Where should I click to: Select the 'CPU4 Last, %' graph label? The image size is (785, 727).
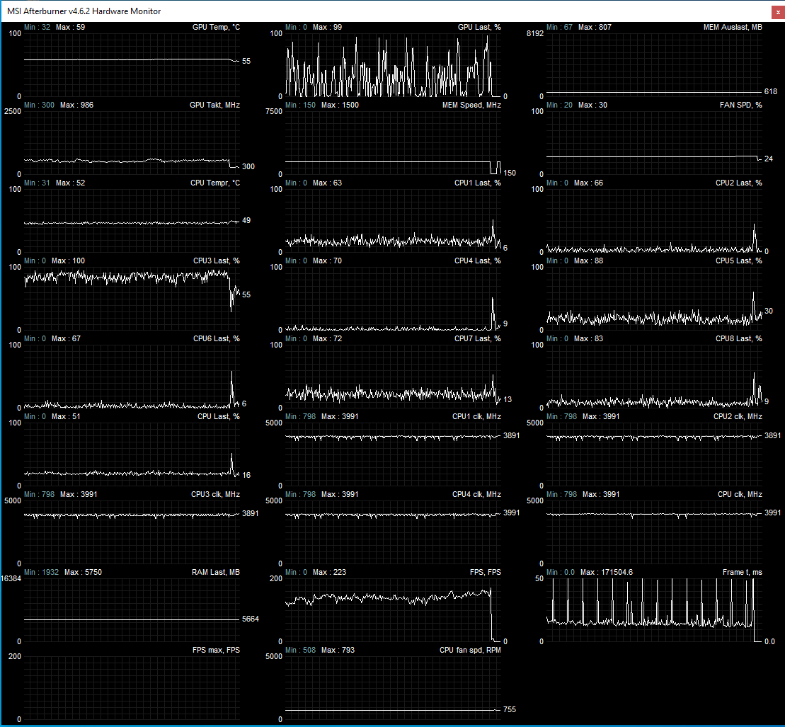point(477,261)
